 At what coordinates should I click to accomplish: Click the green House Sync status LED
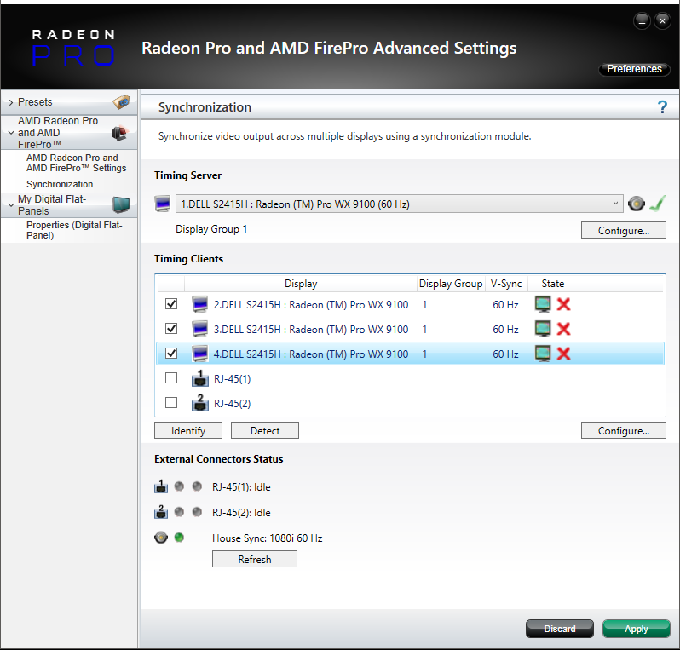pyautogui.click(x=179, y=538)
